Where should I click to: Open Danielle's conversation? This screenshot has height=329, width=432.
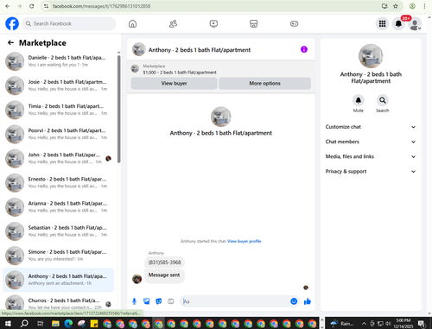58,61
